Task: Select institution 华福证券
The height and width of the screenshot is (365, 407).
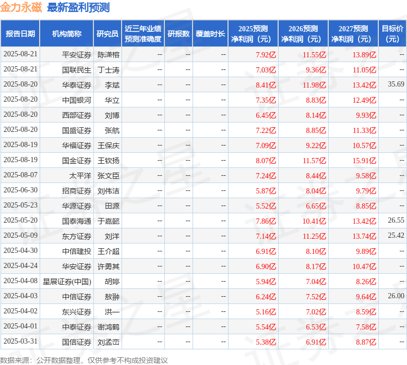Action: point(77,145)
